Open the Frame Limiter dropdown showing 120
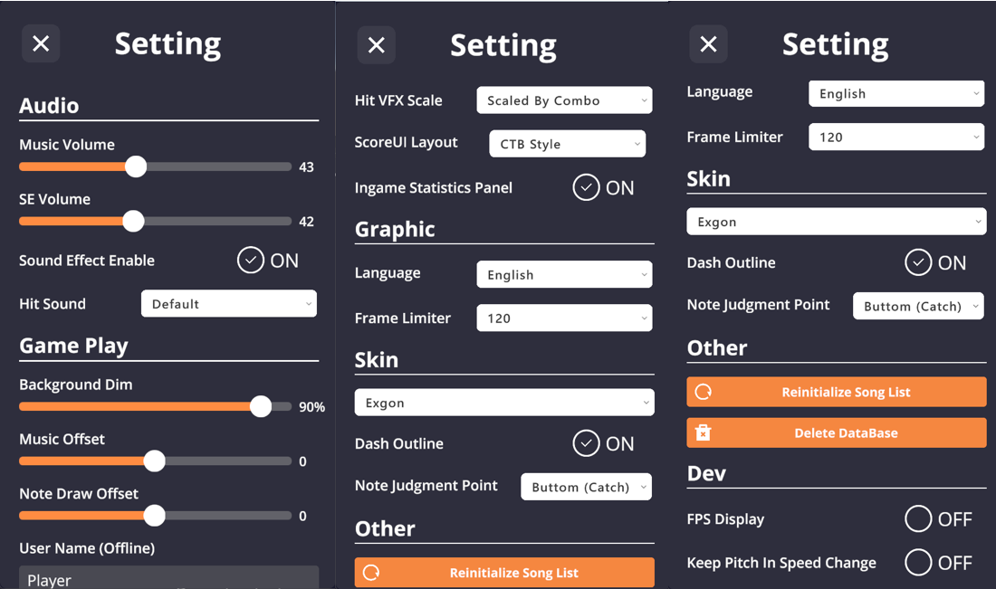This screenshot has height=589, width=996. click(x=564, y=318)
